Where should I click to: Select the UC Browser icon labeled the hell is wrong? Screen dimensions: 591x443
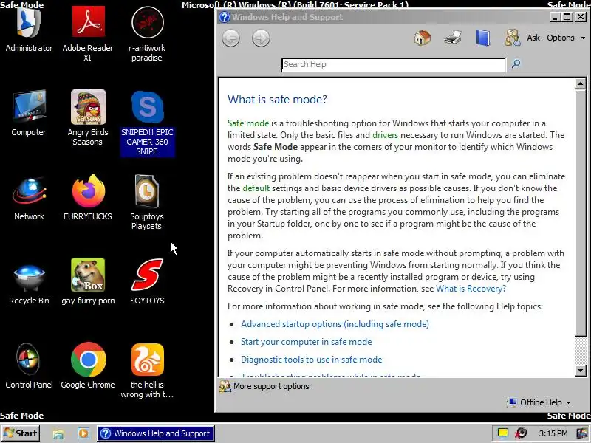[x=147, y=371]
